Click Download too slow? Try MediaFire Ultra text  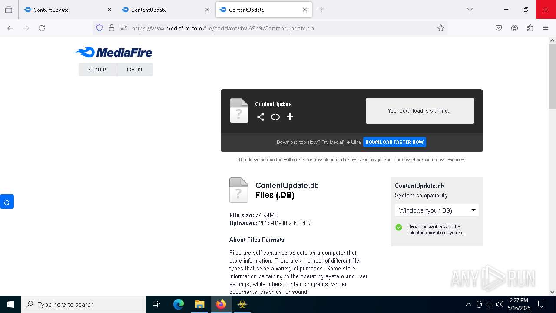click(318, 142)
